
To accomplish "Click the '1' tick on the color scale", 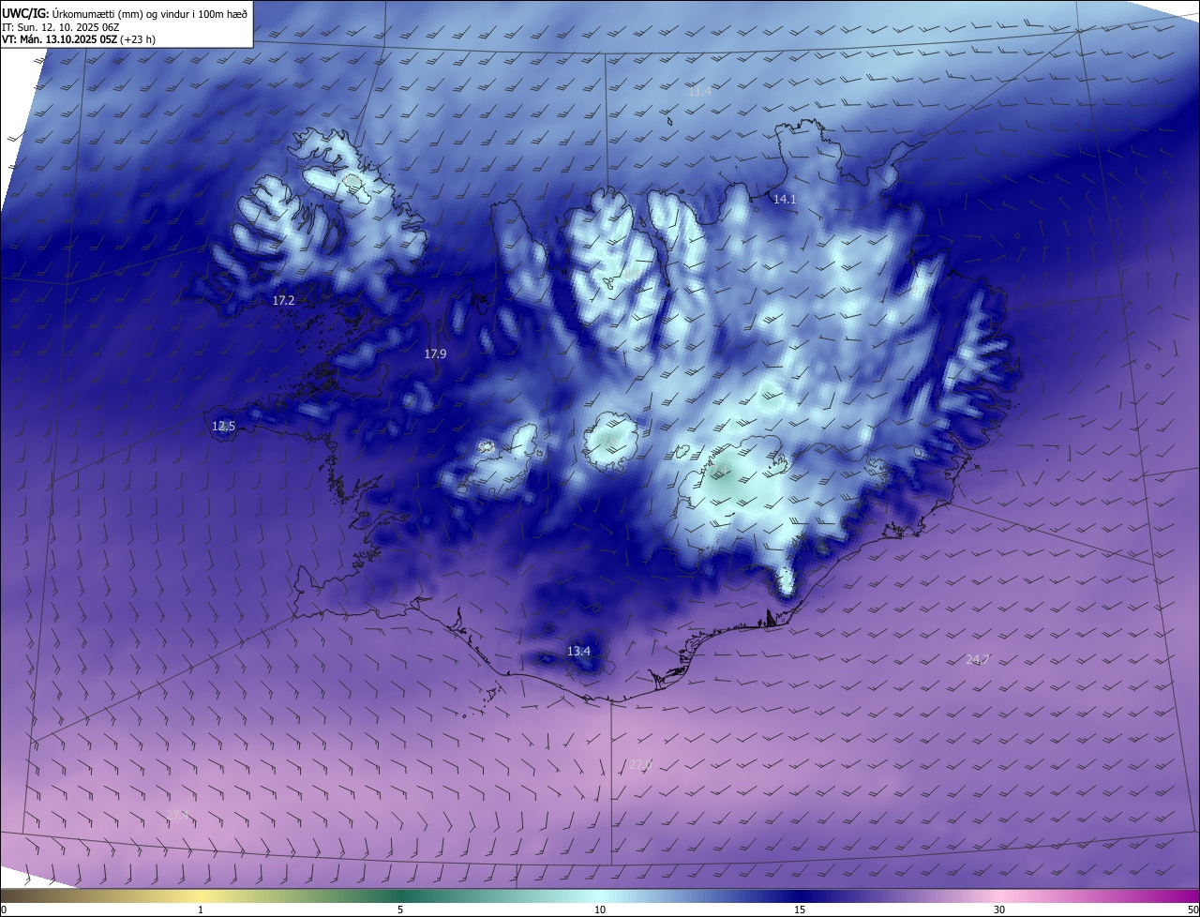I will coord(201,909).
